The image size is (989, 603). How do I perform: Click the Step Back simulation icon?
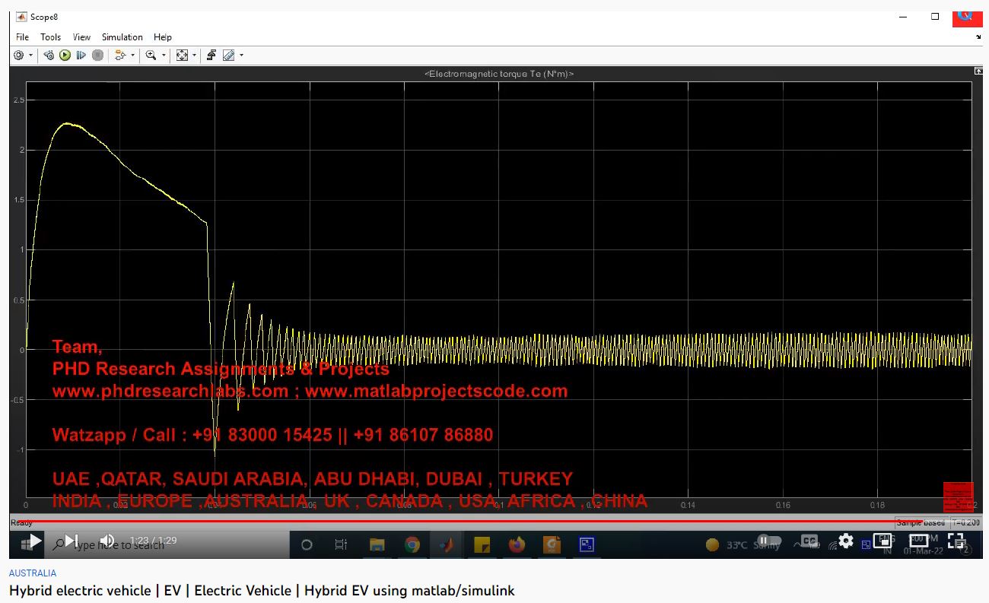coord(49,56)
